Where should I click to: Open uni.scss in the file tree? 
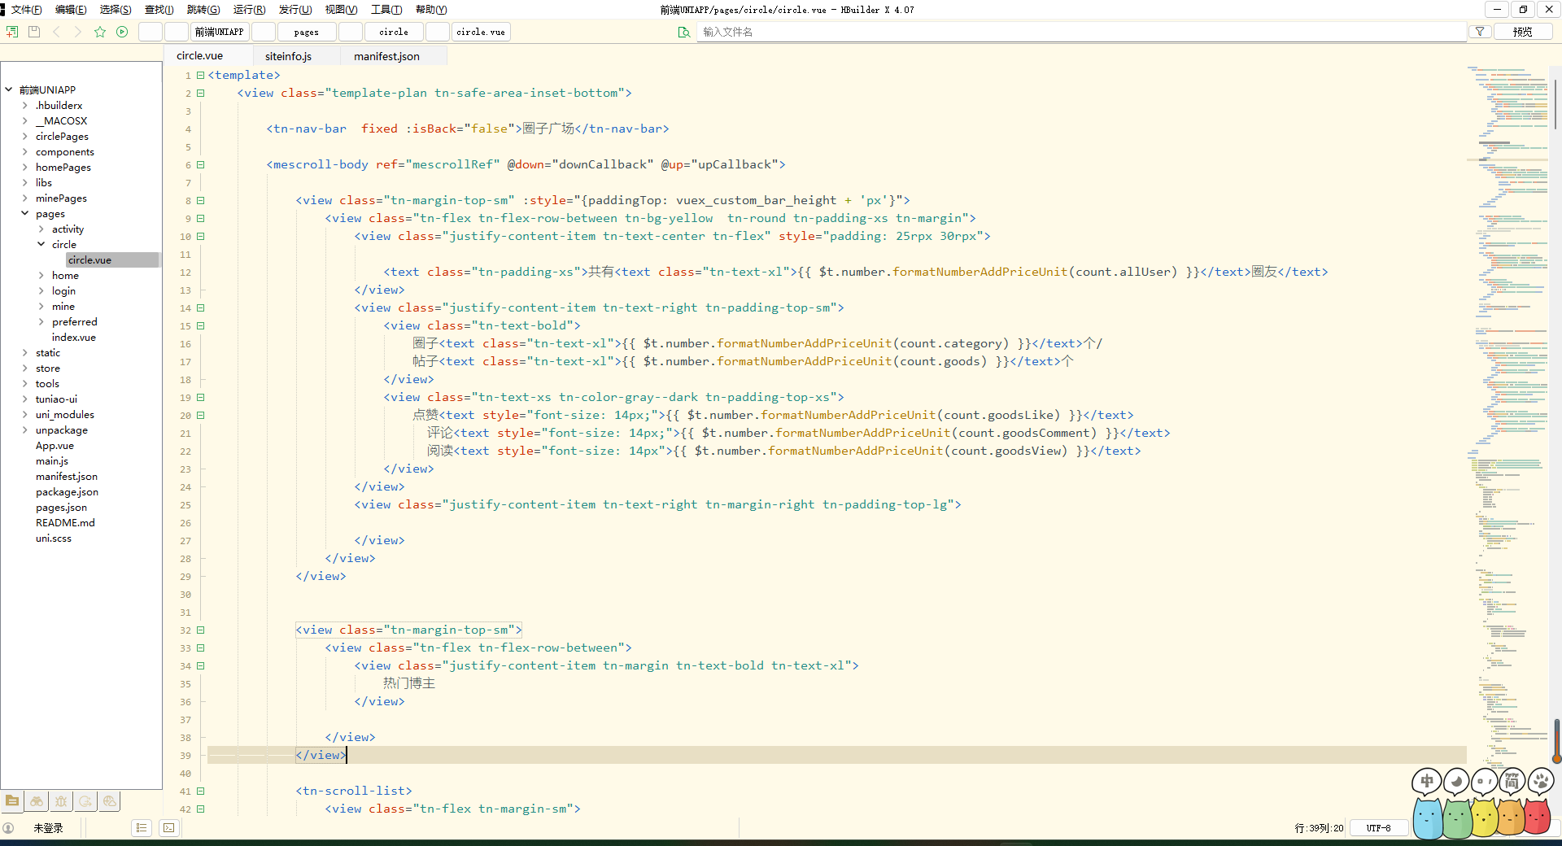tap(54, 538)
